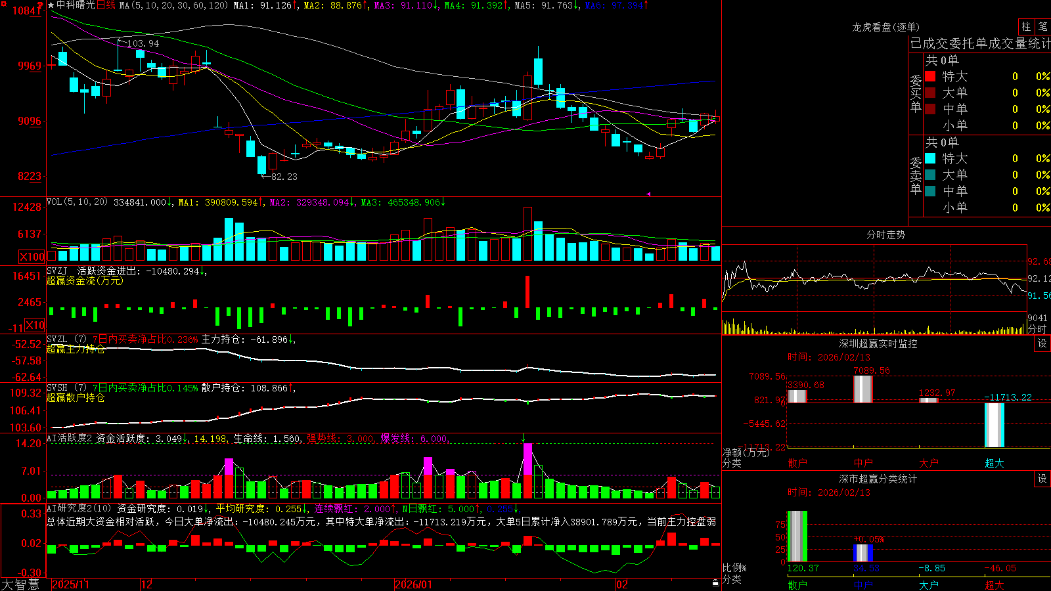Click the 已成交委托单成交量统计 header
Screen dimensions: 1051x591
pyautogui.click(x=980, y=43)
